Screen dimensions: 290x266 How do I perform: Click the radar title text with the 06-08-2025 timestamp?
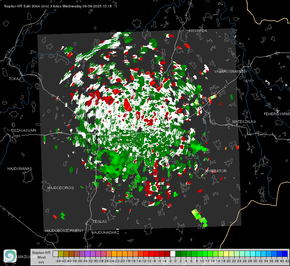[x=58, y=6]
